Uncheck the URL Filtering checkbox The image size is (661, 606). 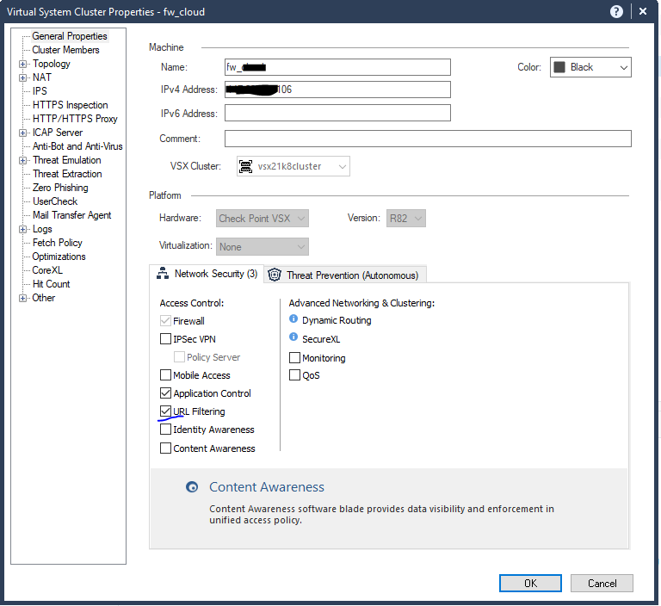[165, 411]
